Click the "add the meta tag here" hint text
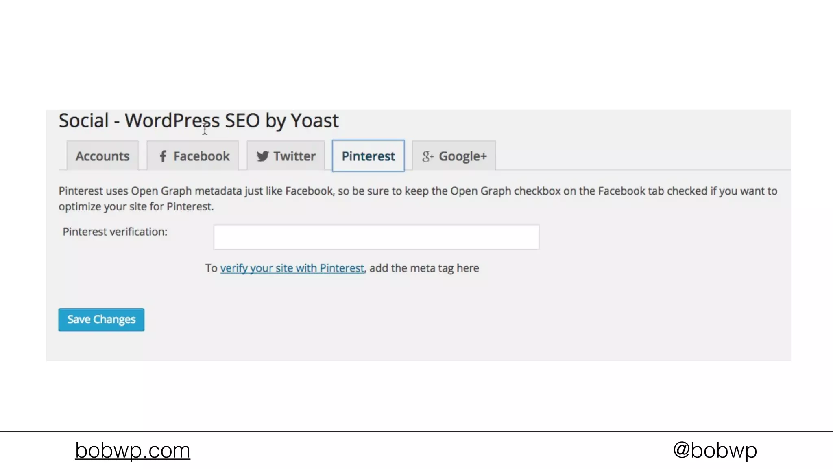 pyautogui.click(x=424, y=268)
